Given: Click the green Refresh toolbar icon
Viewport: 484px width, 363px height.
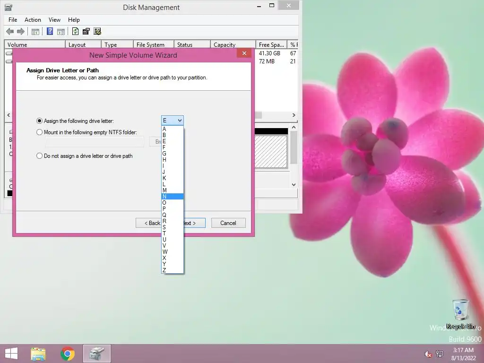Looking at the screenshot, I should click(75, 31).
